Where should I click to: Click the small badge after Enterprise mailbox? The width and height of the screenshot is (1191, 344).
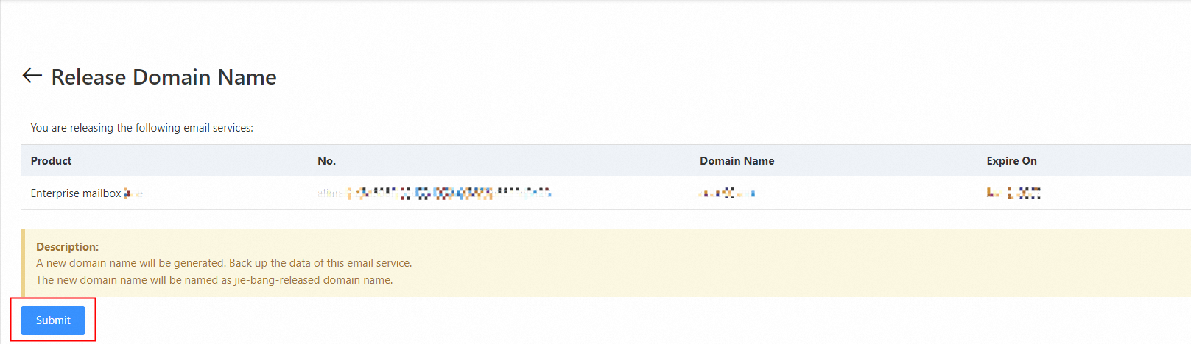click(133, 193)
